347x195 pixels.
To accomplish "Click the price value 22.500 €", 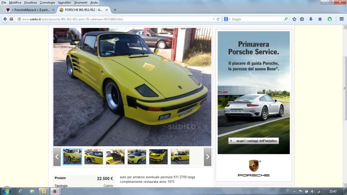I will [105, 179].
